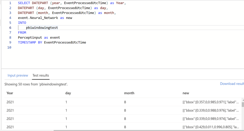Click the FROM keyword on line 7
The image size is (244, 131).
click(22, 33)
